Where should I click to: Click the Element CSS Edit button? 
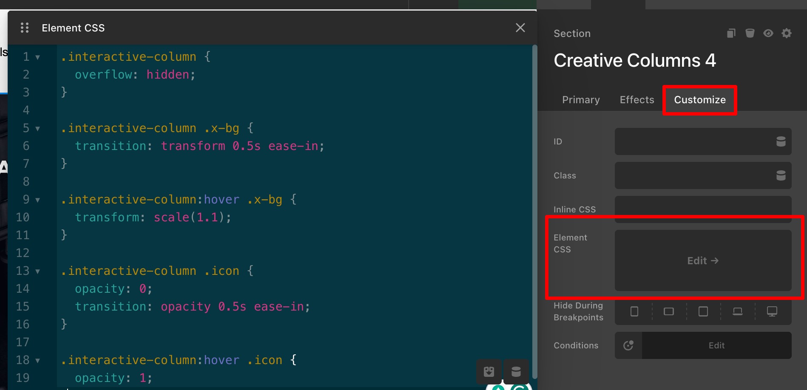[x=702, y=260]
